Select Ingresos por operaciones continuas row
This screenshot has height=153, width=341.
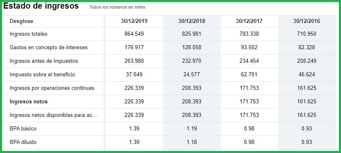pos(170,88)
